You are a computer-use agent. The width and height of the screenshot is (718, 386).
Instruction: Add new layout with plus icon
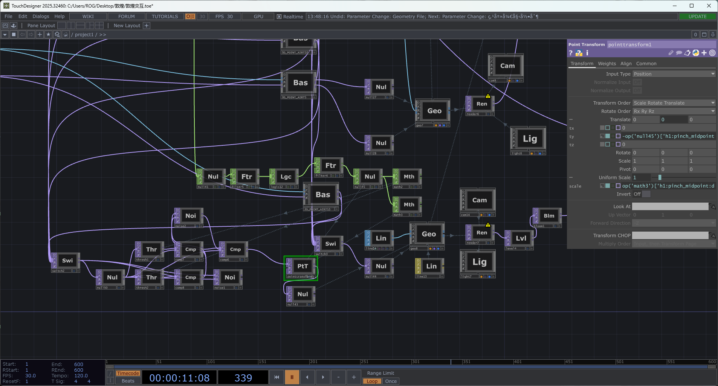[147, 26]
